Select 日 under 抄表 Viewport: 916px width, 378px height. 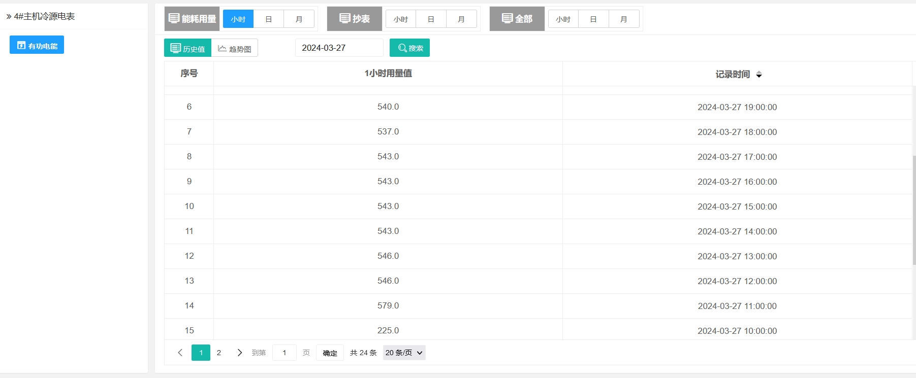(431, 19)
